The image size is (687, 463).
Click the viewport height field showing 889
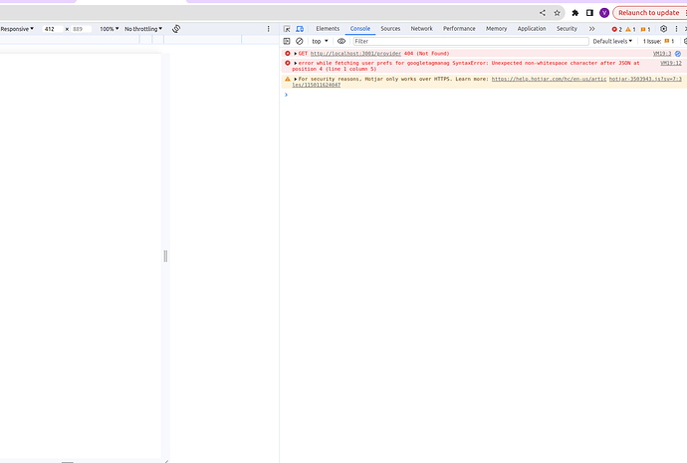(x=82, y=29)
